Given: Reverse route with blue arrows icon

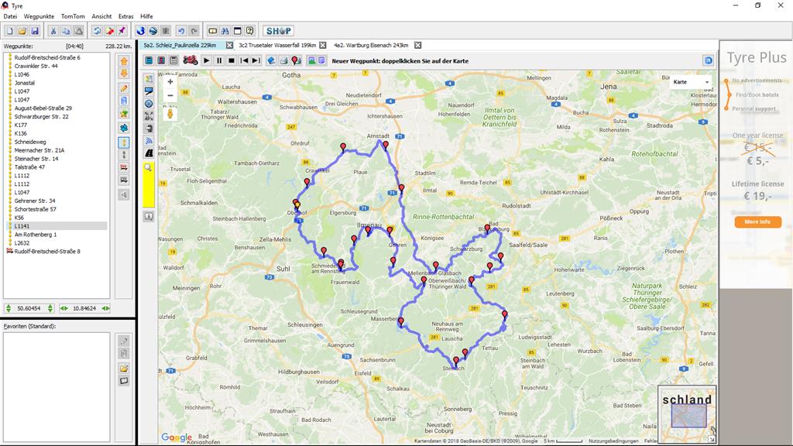Looking at the screenshot, I should pyautogui.click(x=124, y=128).
